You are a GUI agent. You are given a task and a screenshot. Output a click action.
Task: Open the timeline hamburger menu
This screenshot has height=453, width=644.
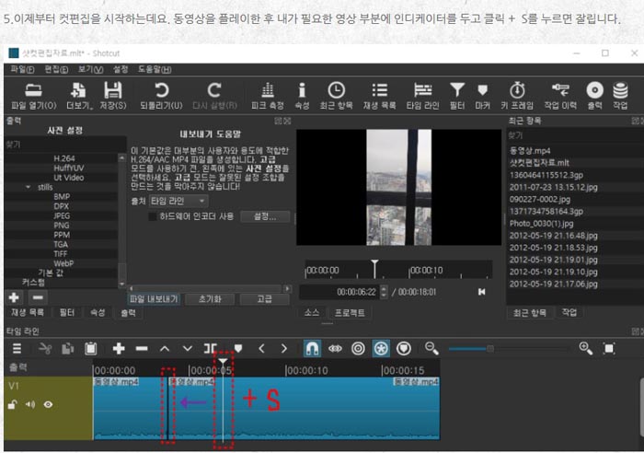[x=17, y=349]
